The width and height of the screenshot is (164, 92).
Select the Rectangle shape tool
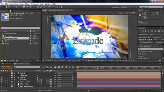[x=24, y=7]
